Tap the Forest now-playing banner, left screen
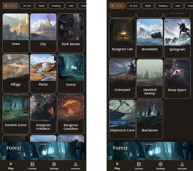The height and width of the screenshot is (171, 193). tap(43, 151)
